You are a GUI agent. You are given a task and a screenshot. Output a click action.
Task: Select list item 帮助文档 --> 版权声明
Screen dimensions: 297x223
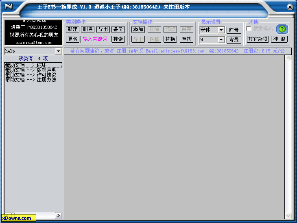coord(33,70)
